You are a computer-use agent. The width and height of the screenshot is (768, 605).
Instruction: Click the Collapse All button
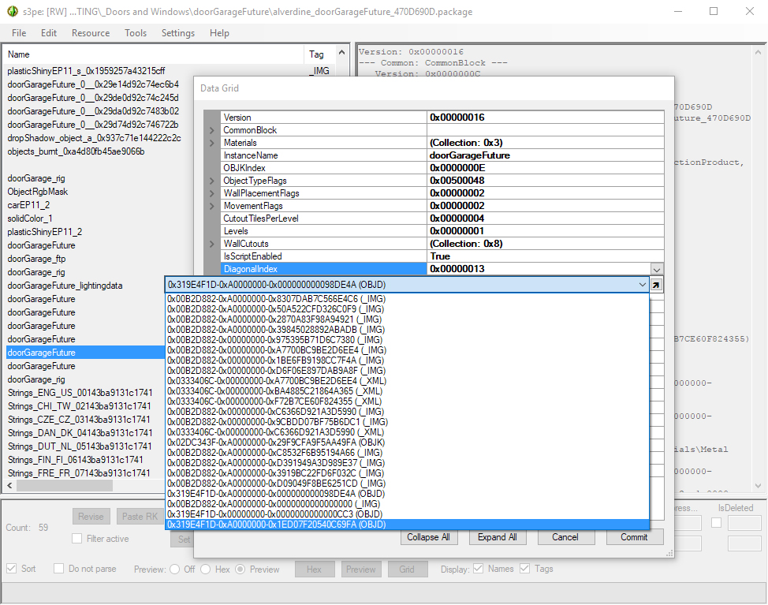pyautogui.click(x=429, y=537)
